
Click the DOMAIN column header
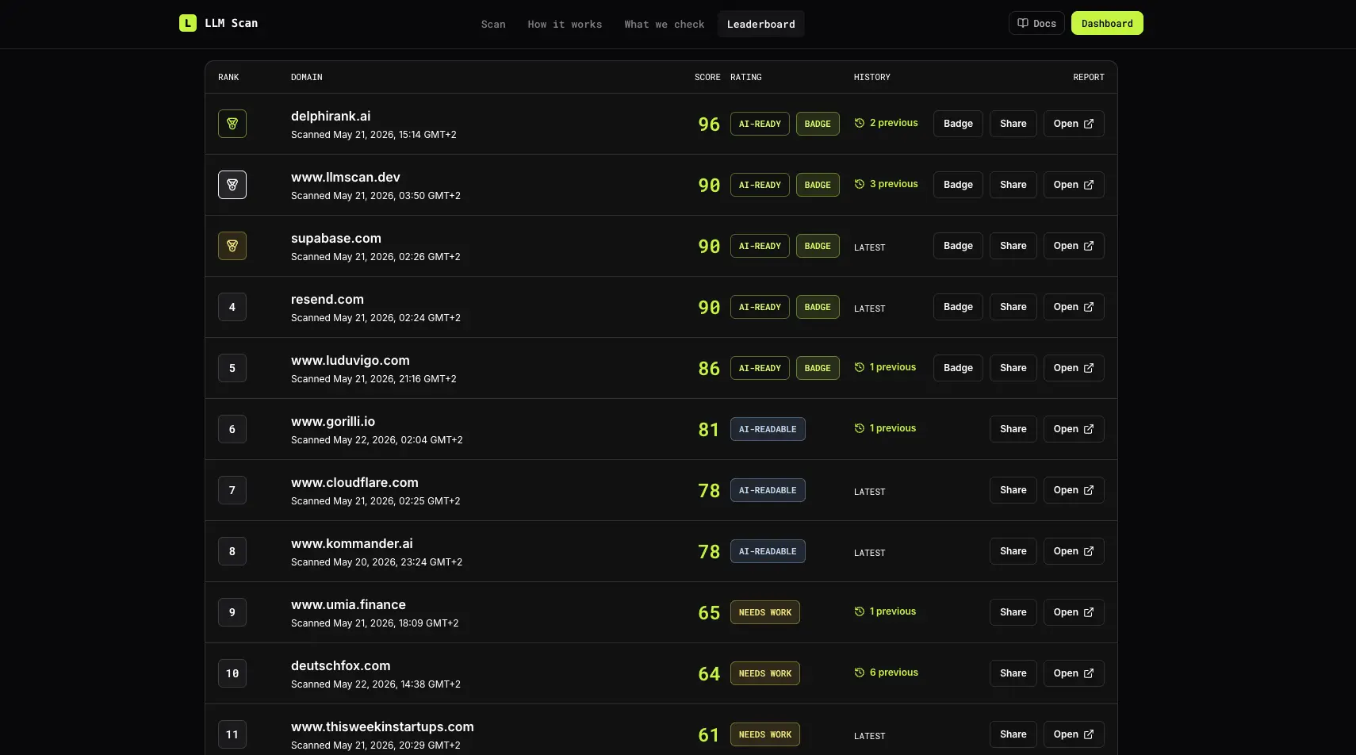(307, 77)
